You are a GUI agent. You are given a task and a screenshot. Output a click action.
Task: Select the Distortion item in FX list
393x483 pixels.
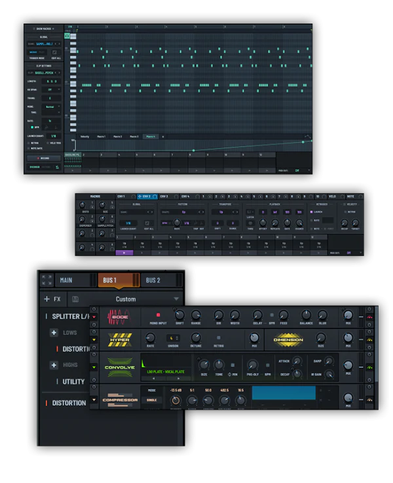point(69,402)
